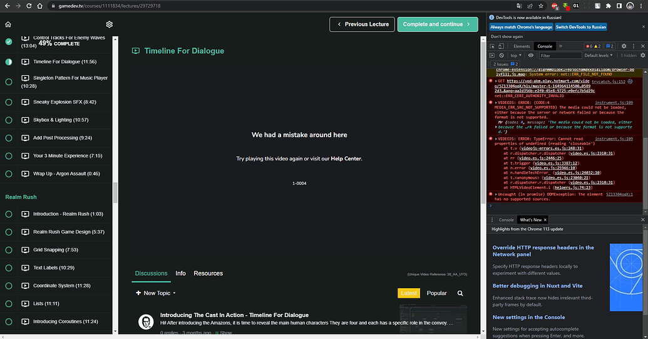Go to the Previous Lecture
648x339 pixels.
[x=362, y=24]
